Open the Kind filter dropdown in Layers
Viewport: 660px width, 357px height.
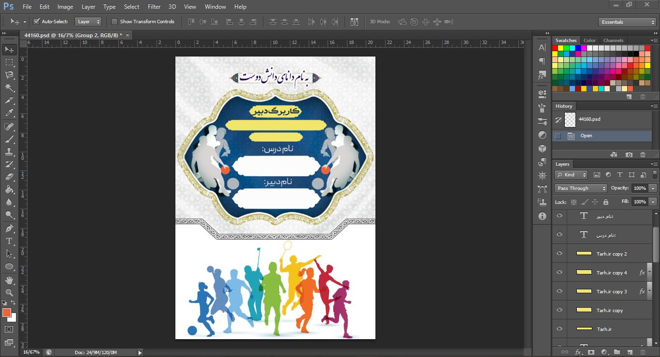[x=571, y=175]
